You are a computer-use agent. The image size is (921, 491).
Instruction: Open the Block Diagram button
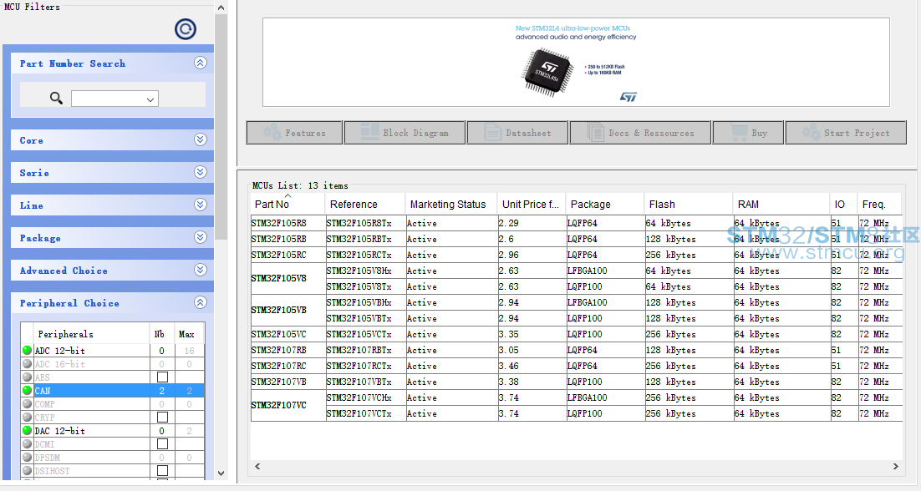405,133
